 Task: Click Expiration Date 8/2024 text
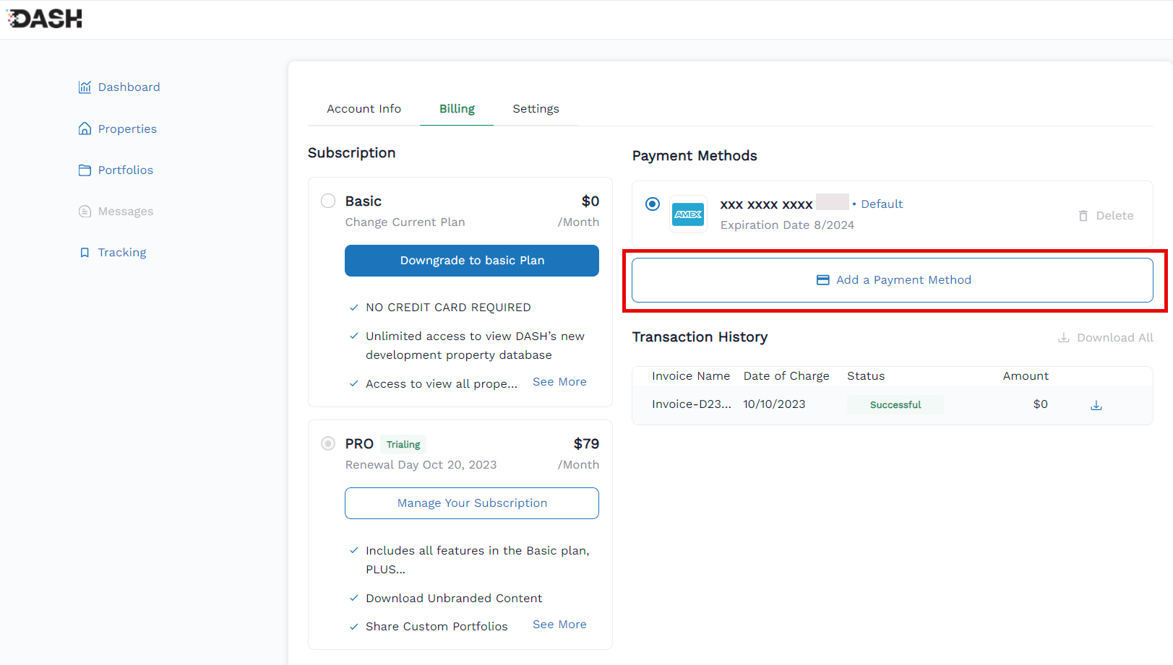coord(787,225)
